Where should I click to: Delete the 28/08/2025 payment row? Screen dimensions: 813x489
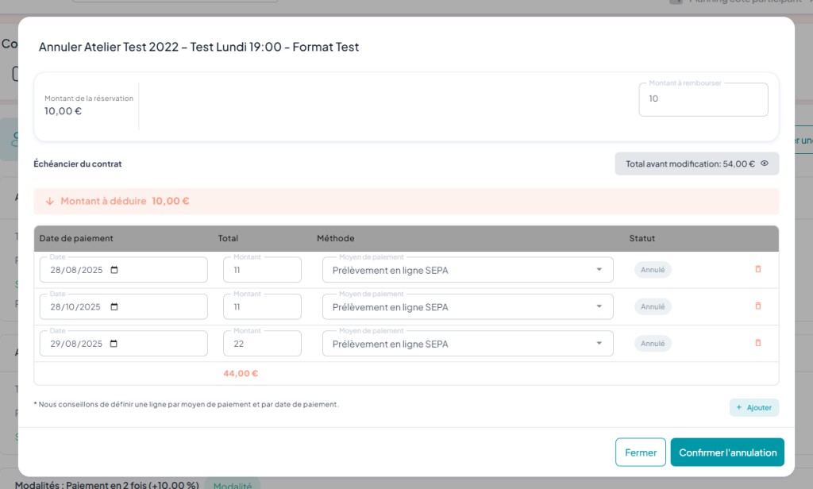(757, 270)
